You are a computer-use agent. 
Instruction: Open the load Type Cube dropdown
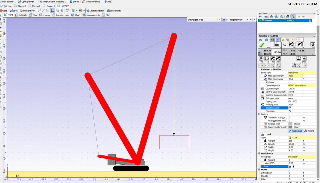[302, 137]
